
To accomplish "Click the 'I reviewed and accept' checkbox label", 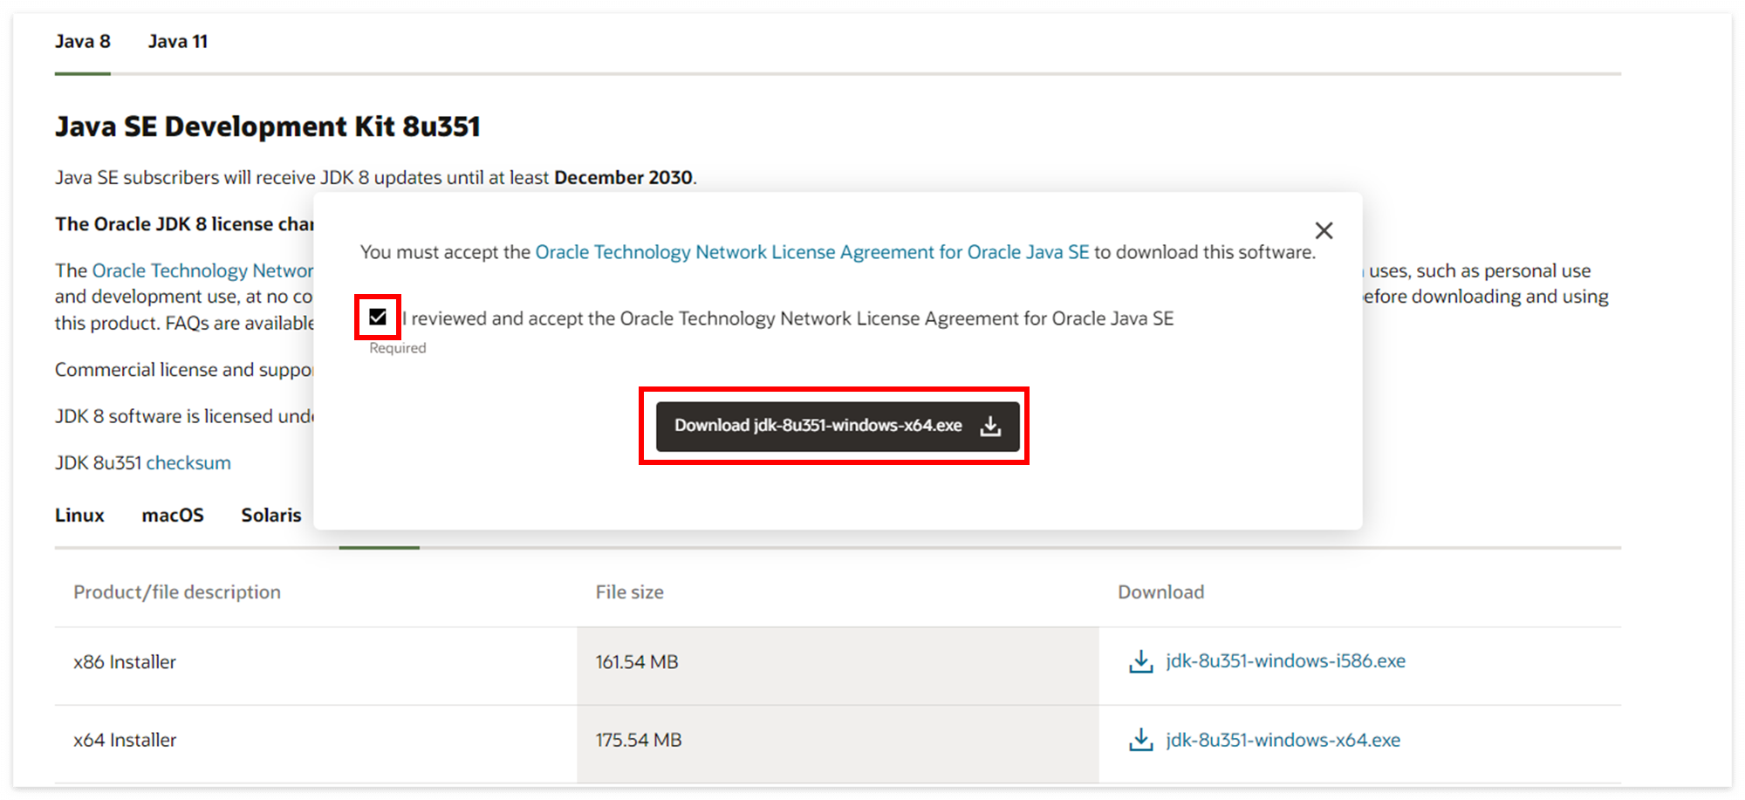I will coord(788,318).
